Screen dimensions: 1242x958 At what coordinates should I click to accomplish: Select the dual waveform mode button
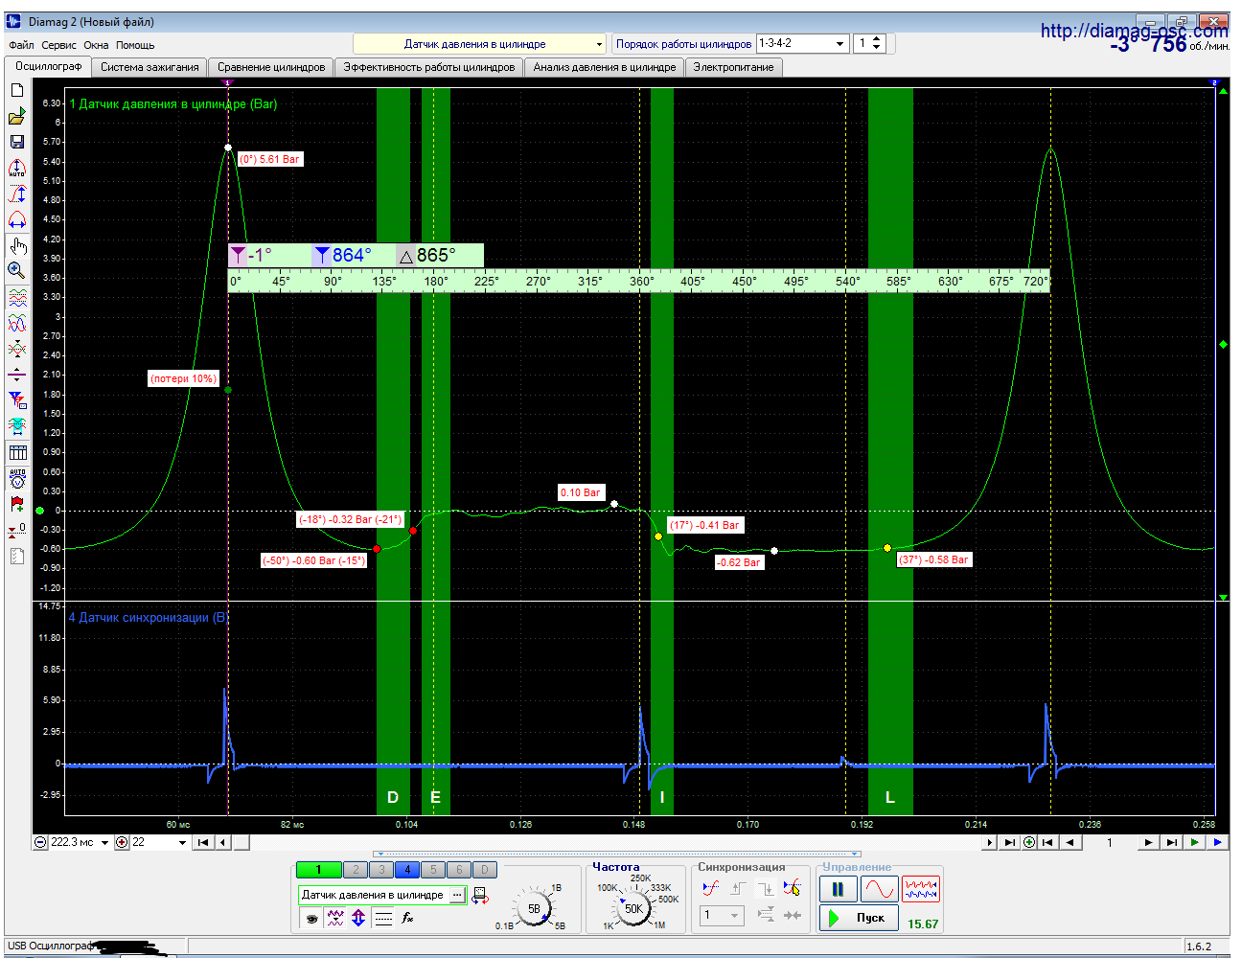click(921, 890)
